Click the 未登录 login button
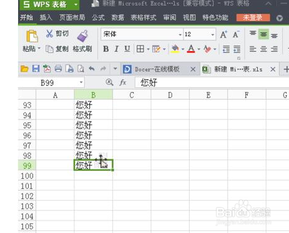The width and height of the screenshot is (289, 233). pos(253,17)
